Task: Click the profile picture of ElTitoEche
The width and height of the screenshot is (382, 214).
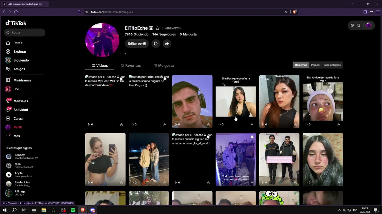Action: pyautogui.click(x=102, y=40)
